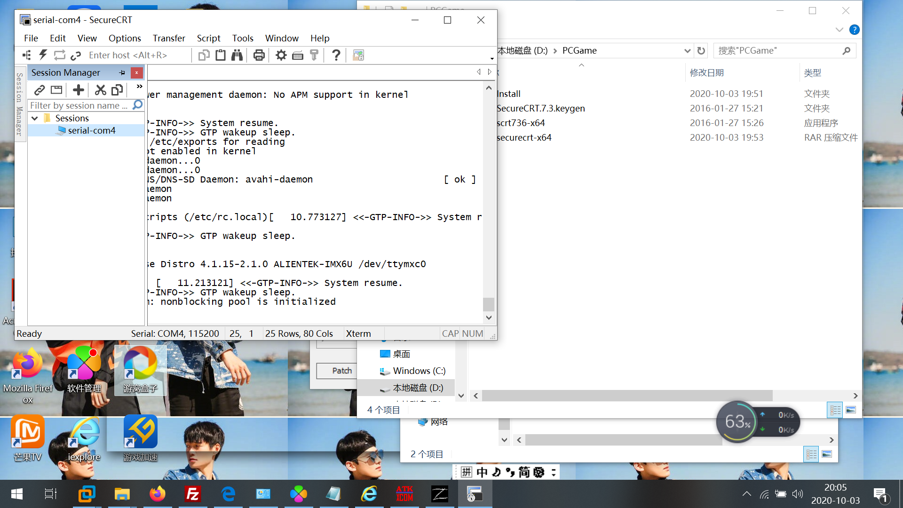
Task: Open the PCGame address bar dropdown arrow
Action: (688, 50)
